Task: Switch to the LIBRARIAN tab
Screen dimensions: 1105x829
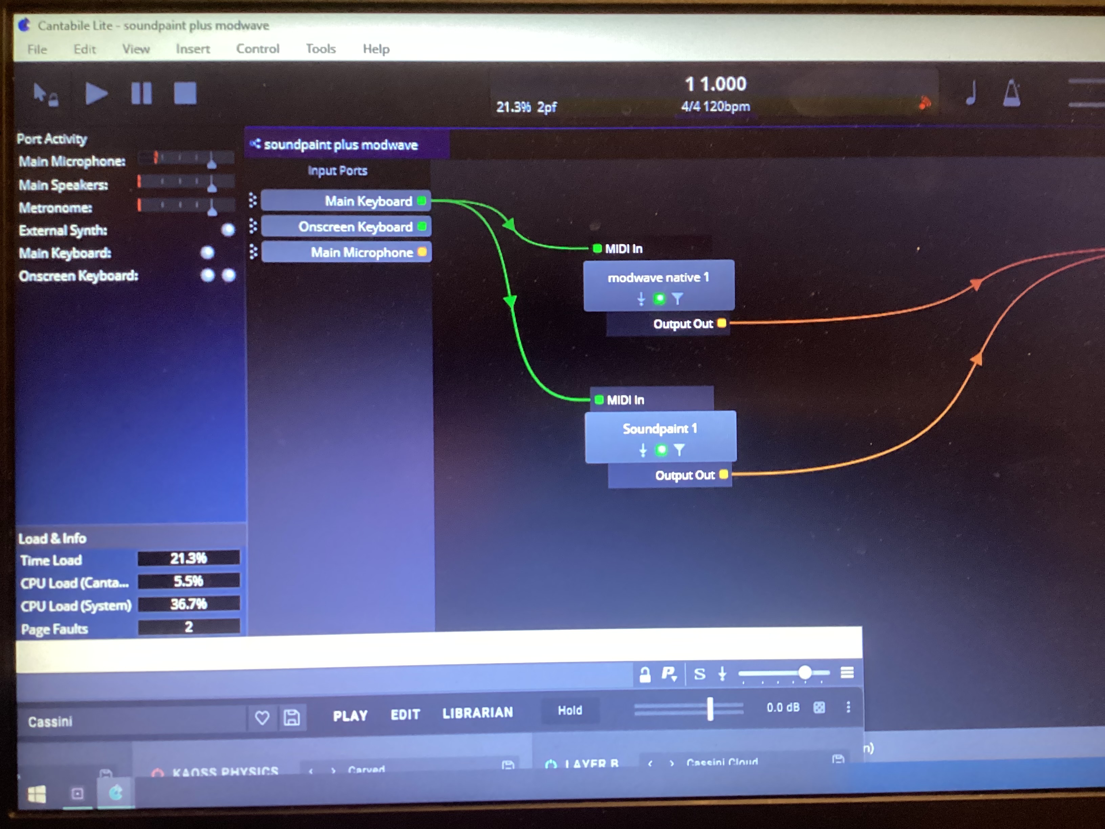Action: tap(478, 713)
